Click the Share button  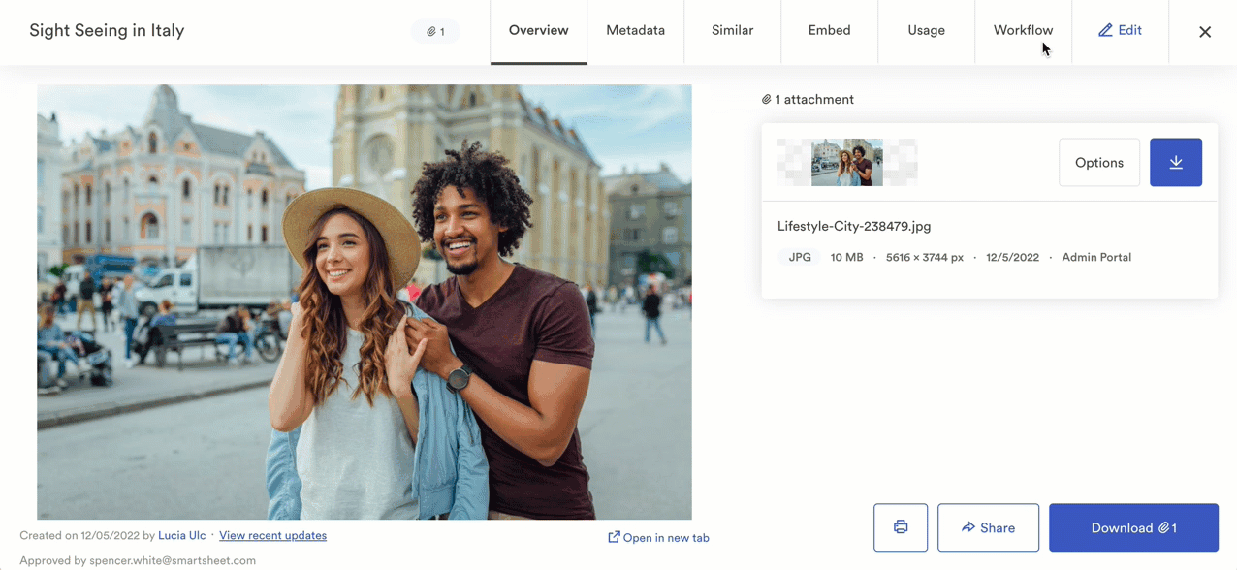(x=988, y=527)
